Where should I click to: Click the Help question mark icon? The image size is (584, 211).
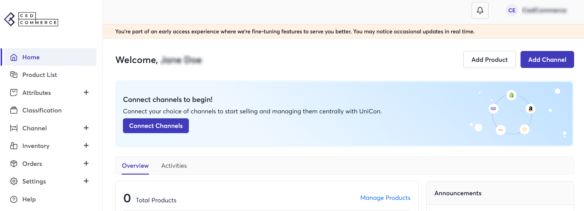pyautogui.click(x=14, y=199)
